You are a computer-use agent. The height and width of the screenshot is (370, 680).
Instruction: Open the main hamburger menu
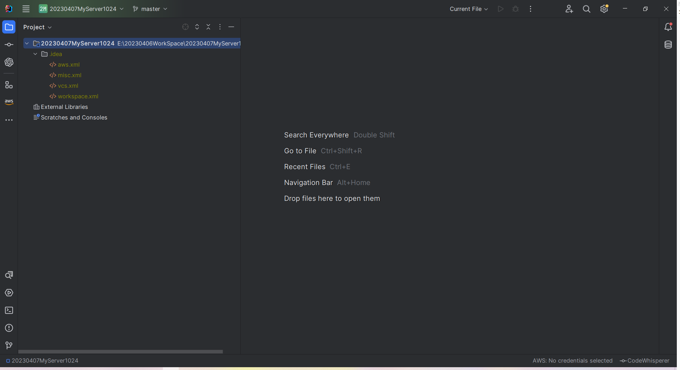[26, 9]
